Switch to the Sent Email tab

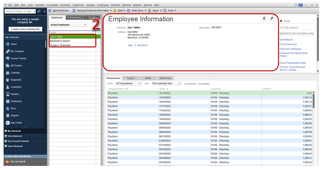[165, 78]
